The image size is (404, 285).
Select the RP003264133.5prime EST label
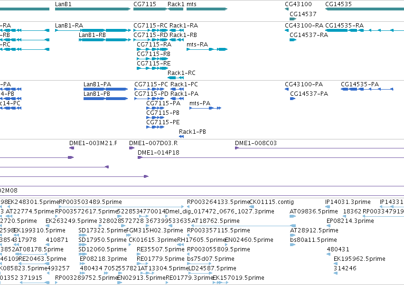(218, 202)
